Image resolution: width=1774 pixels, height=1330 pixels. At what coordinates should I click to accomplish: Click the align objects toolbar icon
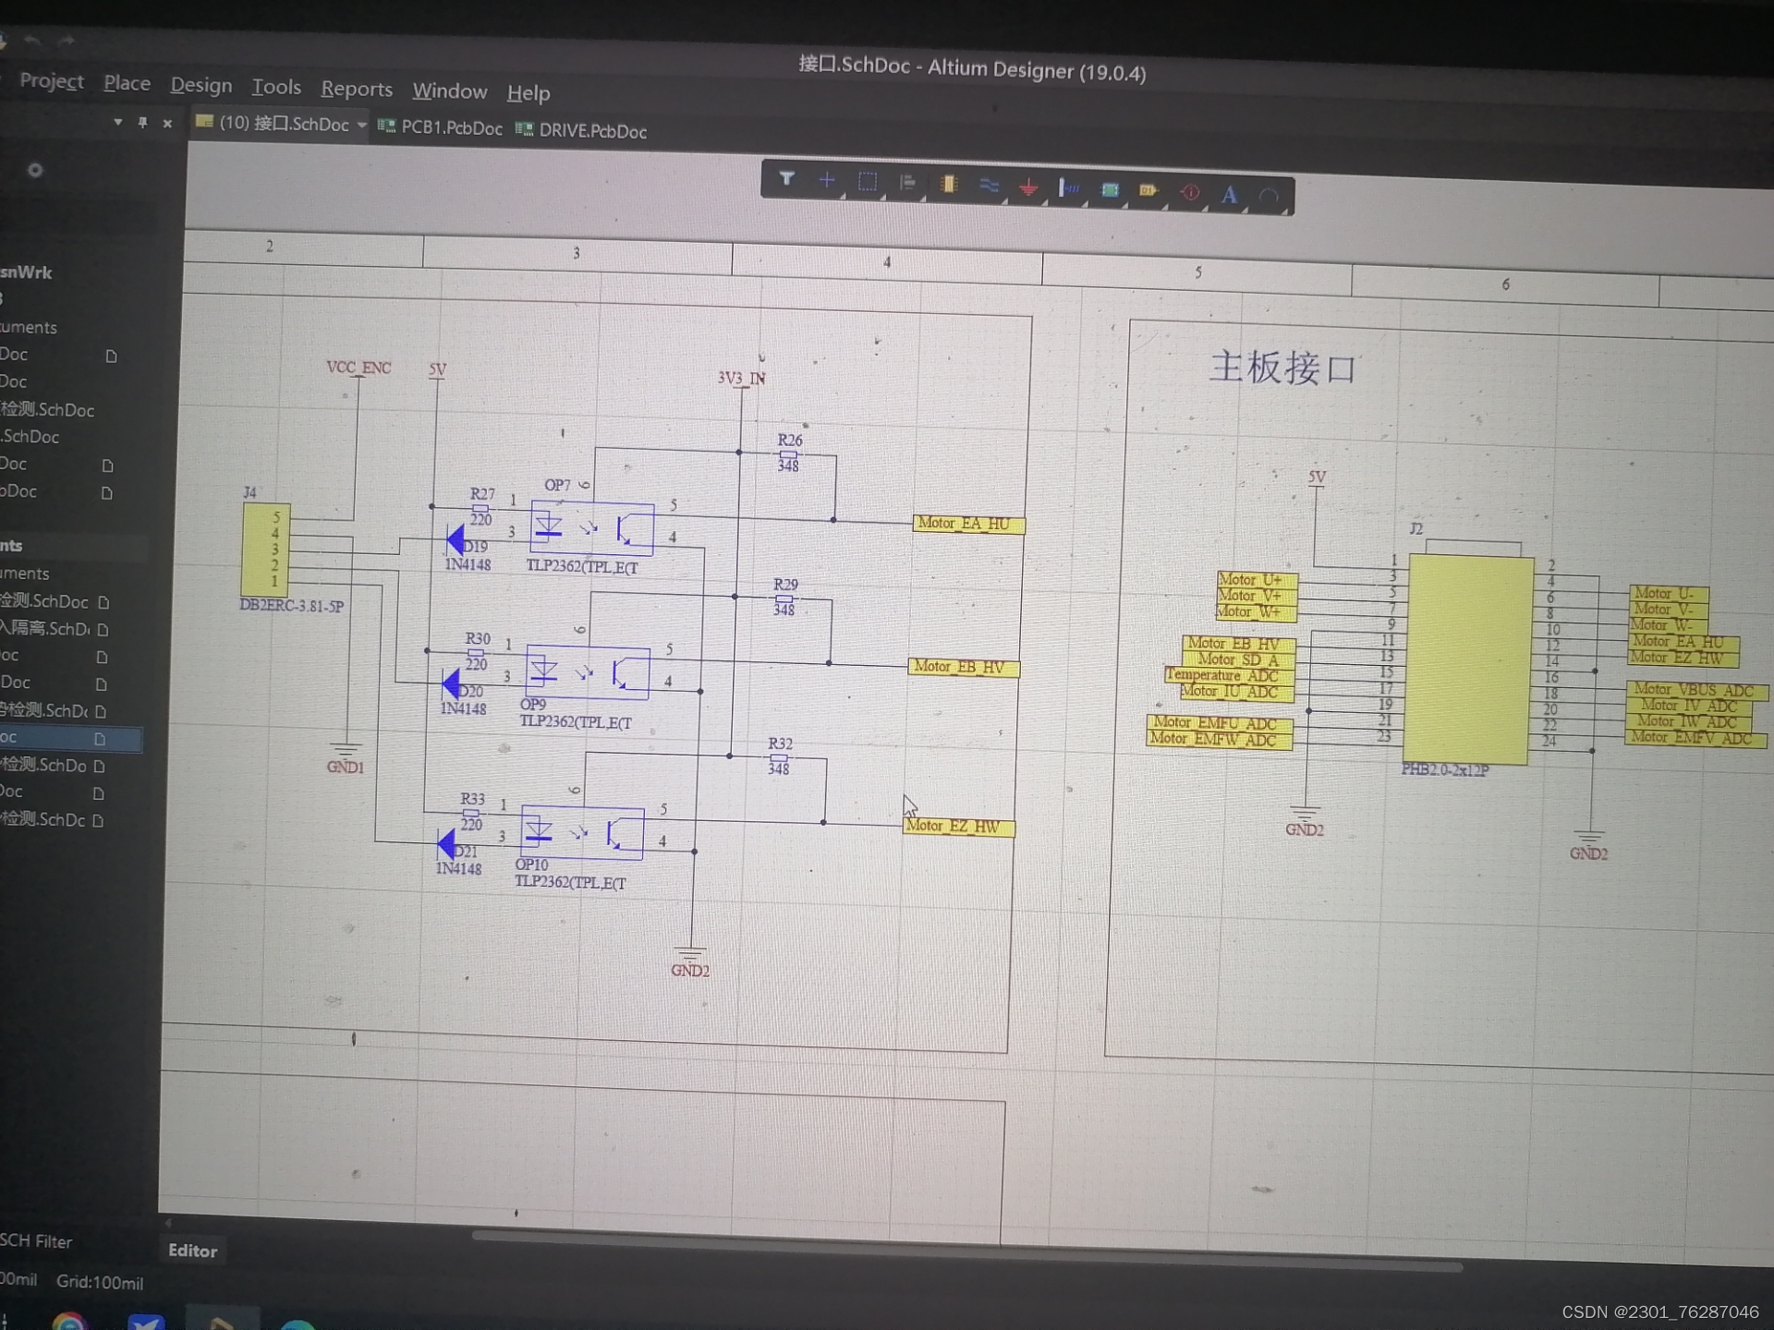(x=907, y=183)
